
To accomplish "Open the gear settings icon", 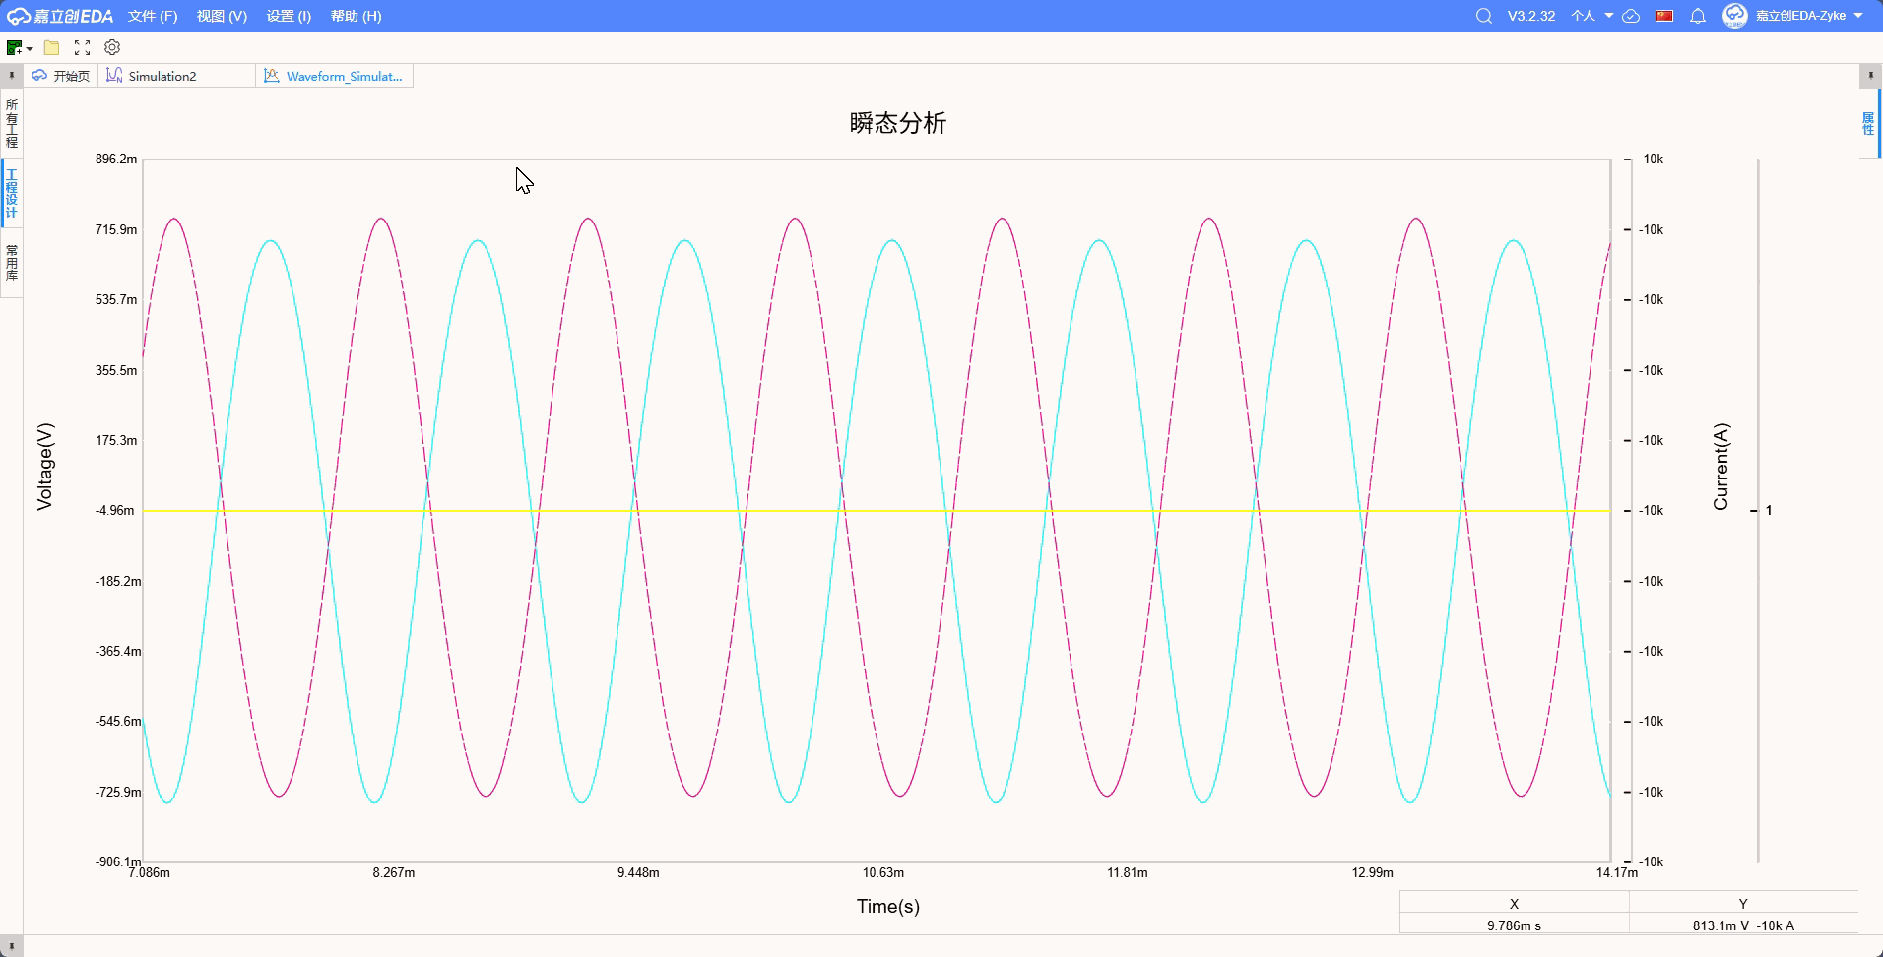I will 112,47.
